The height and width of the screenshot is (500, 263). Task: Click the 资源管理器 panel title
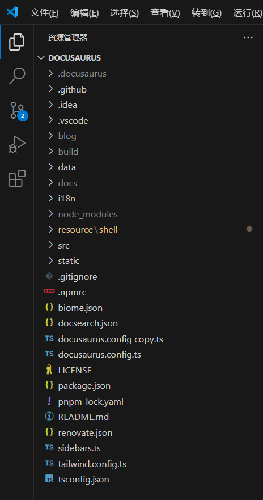coord(67,37)
